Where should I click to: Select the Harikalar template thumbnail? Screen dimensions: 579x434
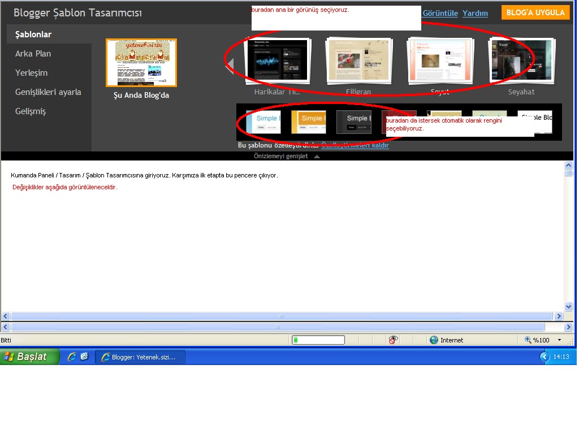[277, 60]
